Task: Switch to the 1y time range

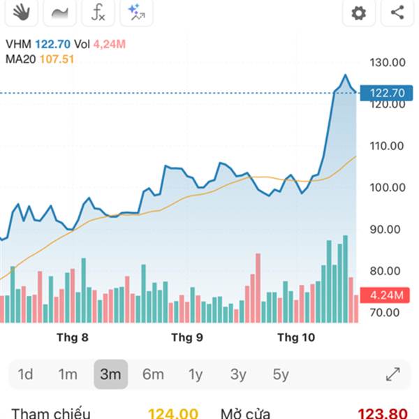Action: (196, 374)
